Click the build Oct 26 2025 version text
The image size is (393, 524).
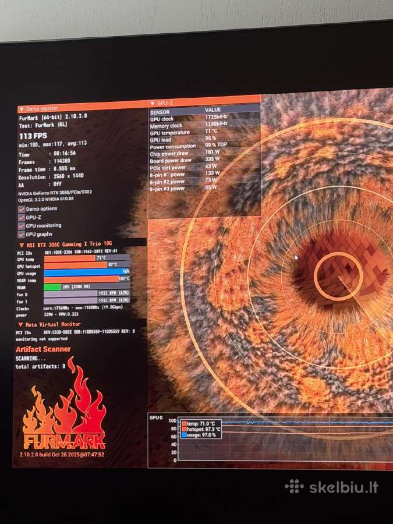[62, 455]
